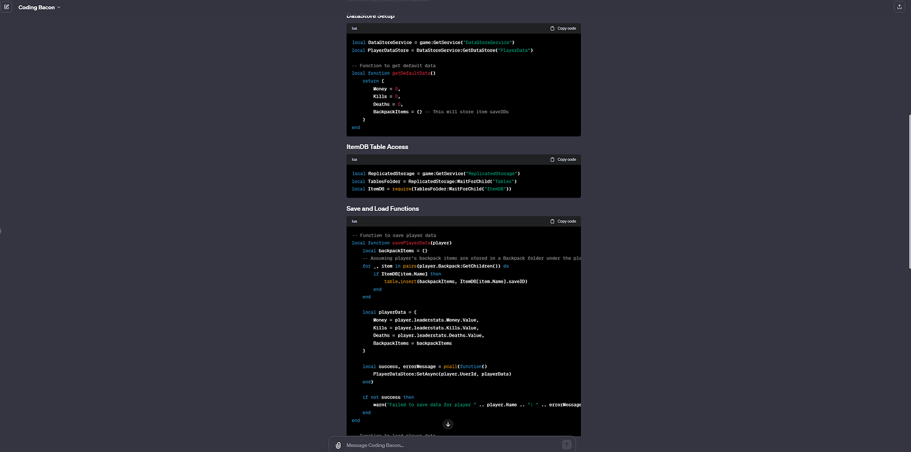The image size is (911, 452).
Task: Click Copy code on the DataStore Setup block
Action: (565, 28)
